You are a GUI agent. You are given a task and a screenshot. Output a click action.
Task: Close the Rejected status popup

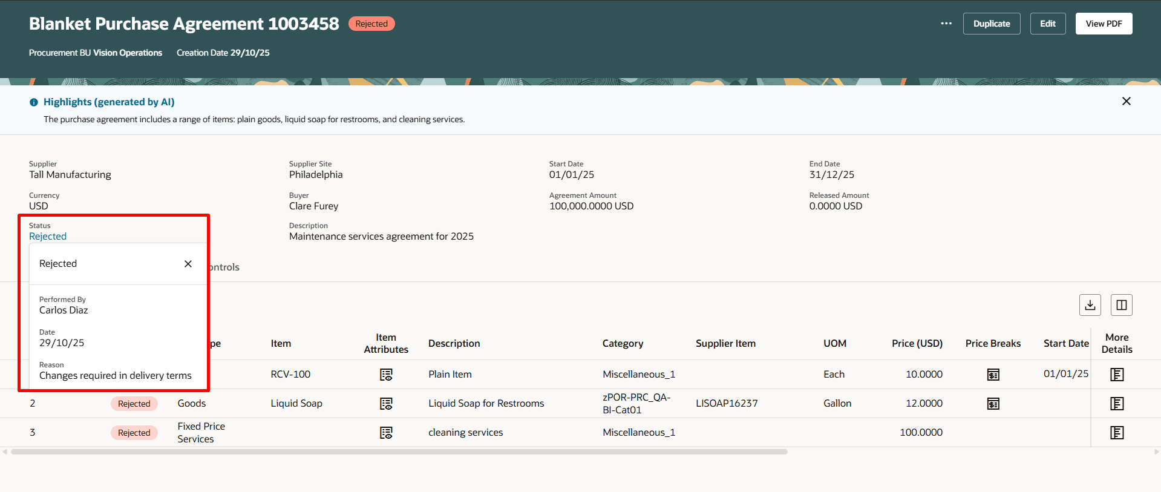coord(188,264)
